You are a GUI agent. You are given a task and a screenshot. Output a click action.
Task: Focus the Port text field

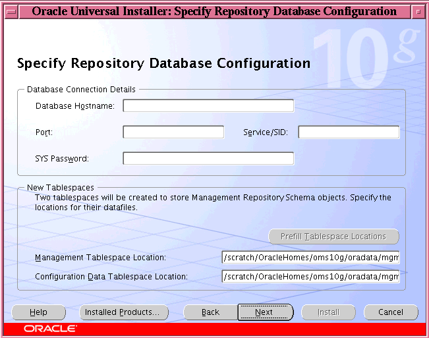173,132
